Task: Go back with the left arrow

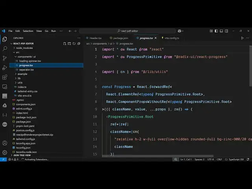Action: [x=70, y=31]
